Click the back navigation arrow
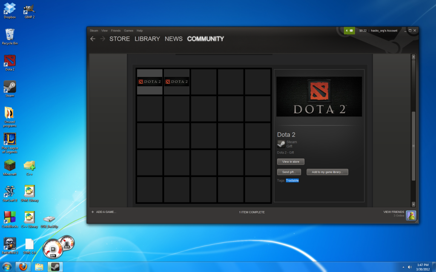 tap(93, 39)
